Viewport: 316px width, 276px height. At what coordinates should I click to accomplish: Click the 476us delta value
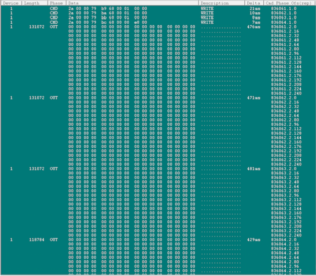[253, 27]
